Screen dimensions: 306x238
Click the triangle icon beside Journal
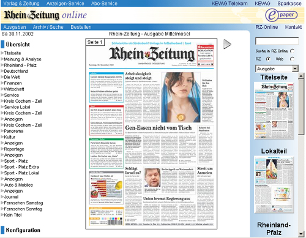tap(2, 197)
